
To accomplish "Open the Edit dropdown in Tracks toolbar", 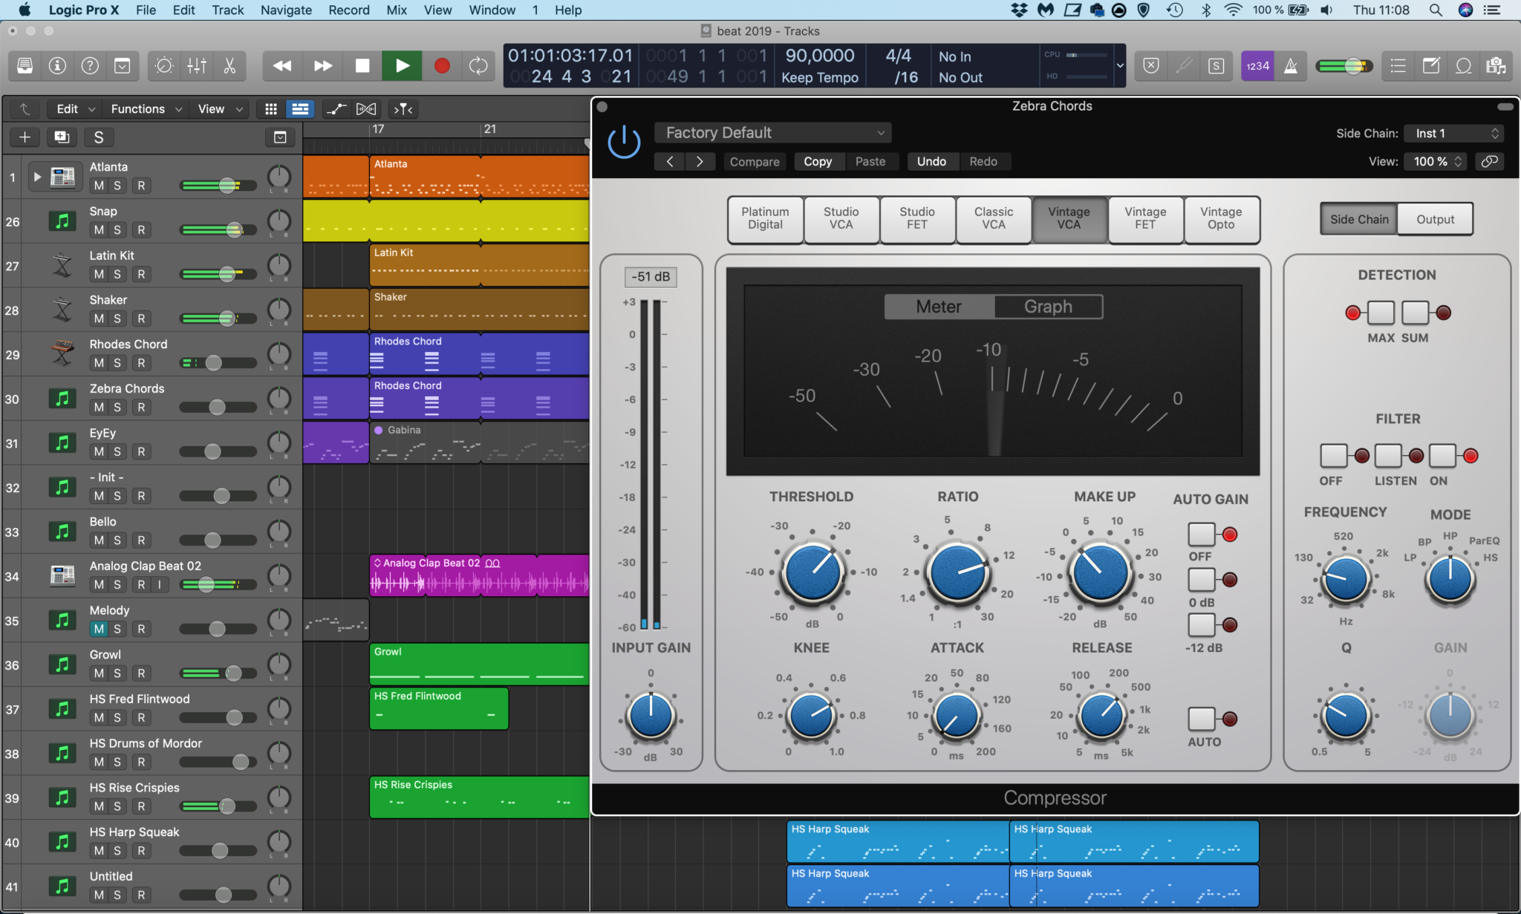I will [75, 109].
